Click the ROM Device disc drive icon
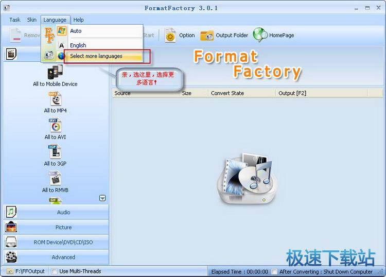 (x=11, y=242)
